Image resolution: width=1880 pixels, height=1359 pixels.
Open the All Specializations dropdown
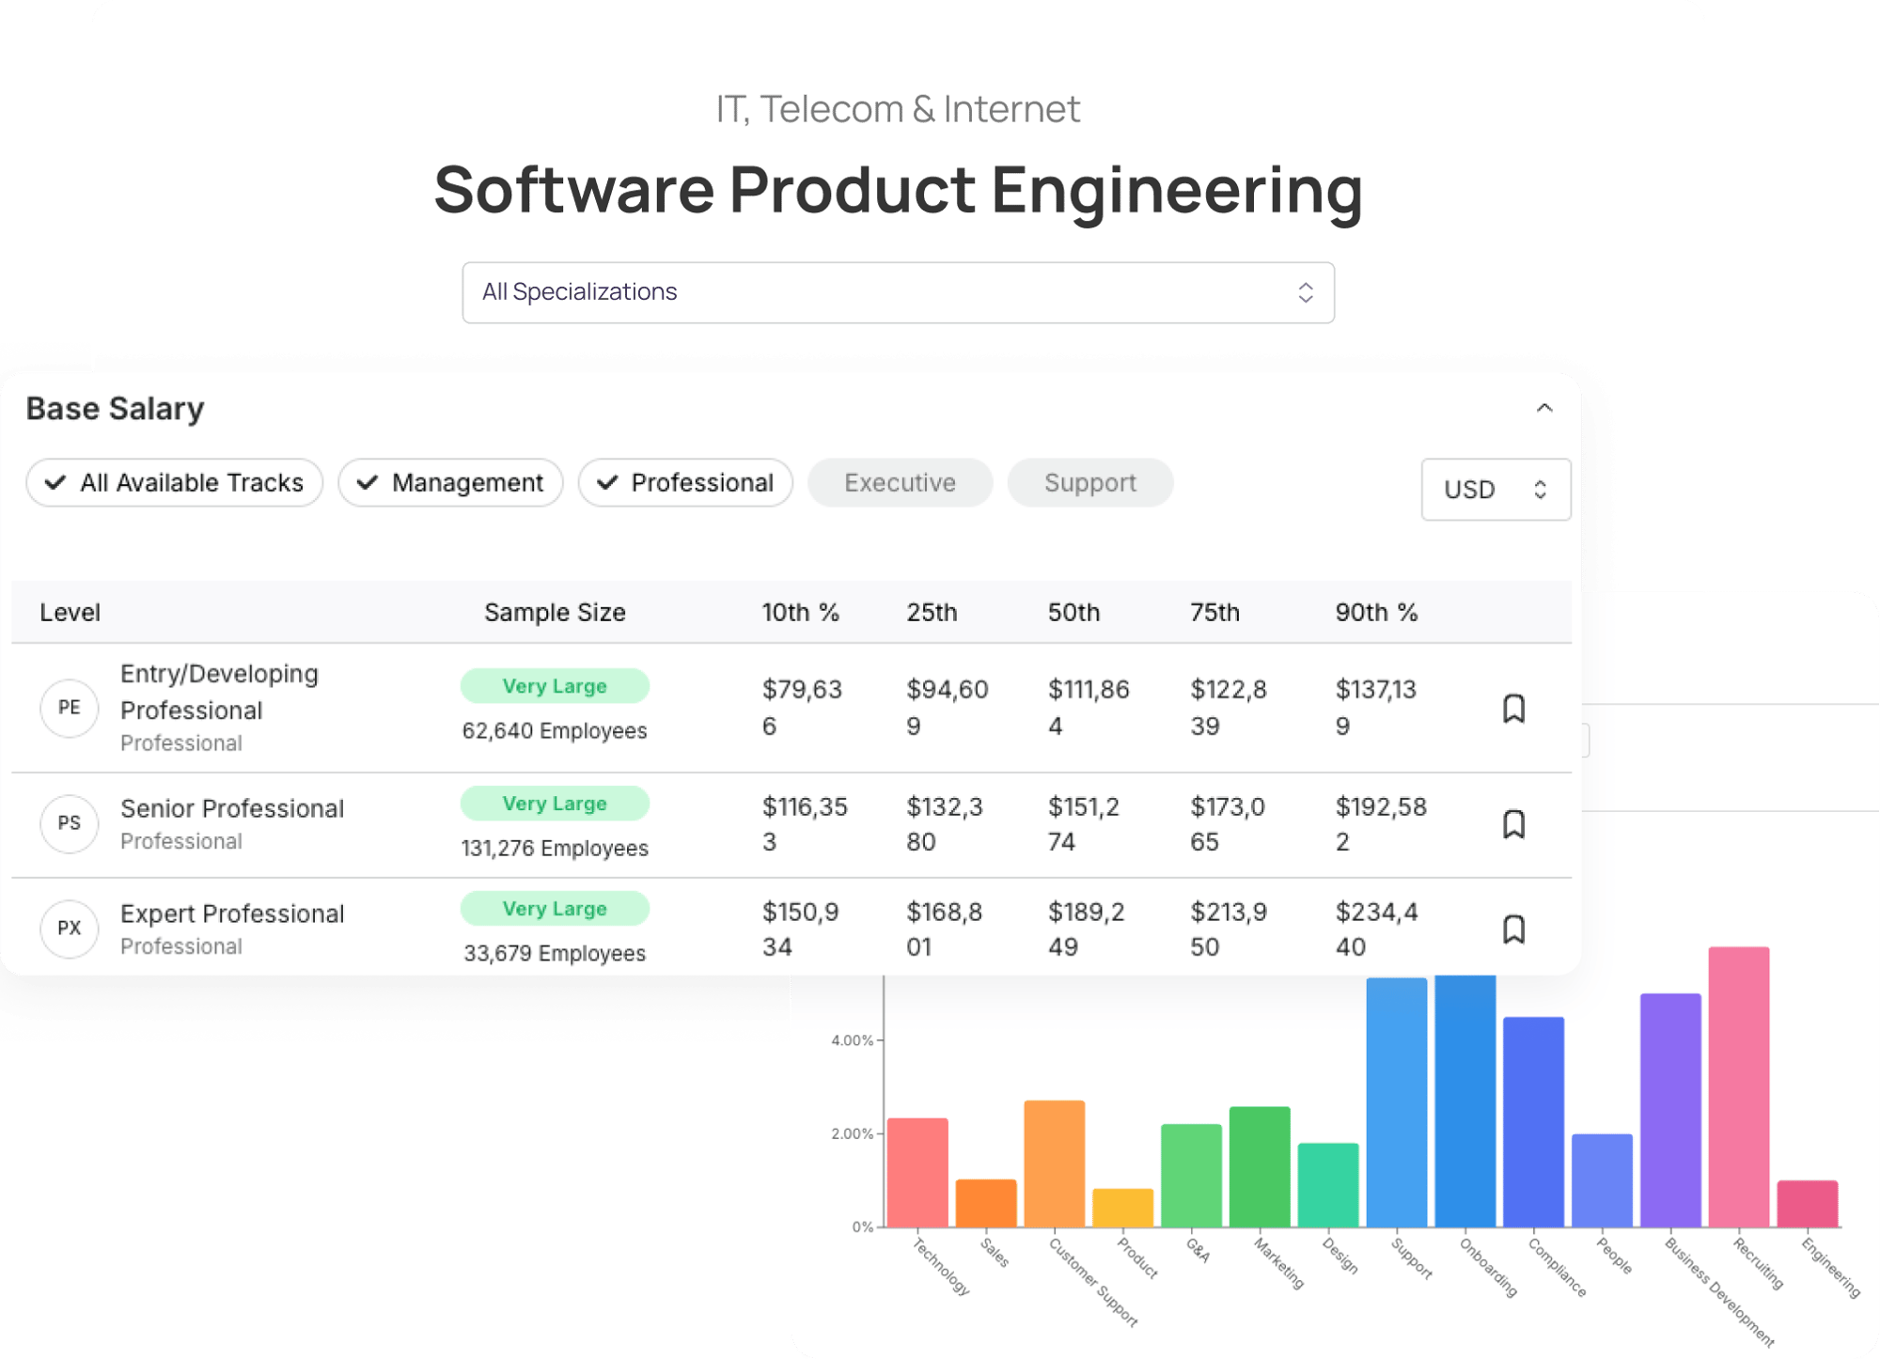[x=898, y=292]
